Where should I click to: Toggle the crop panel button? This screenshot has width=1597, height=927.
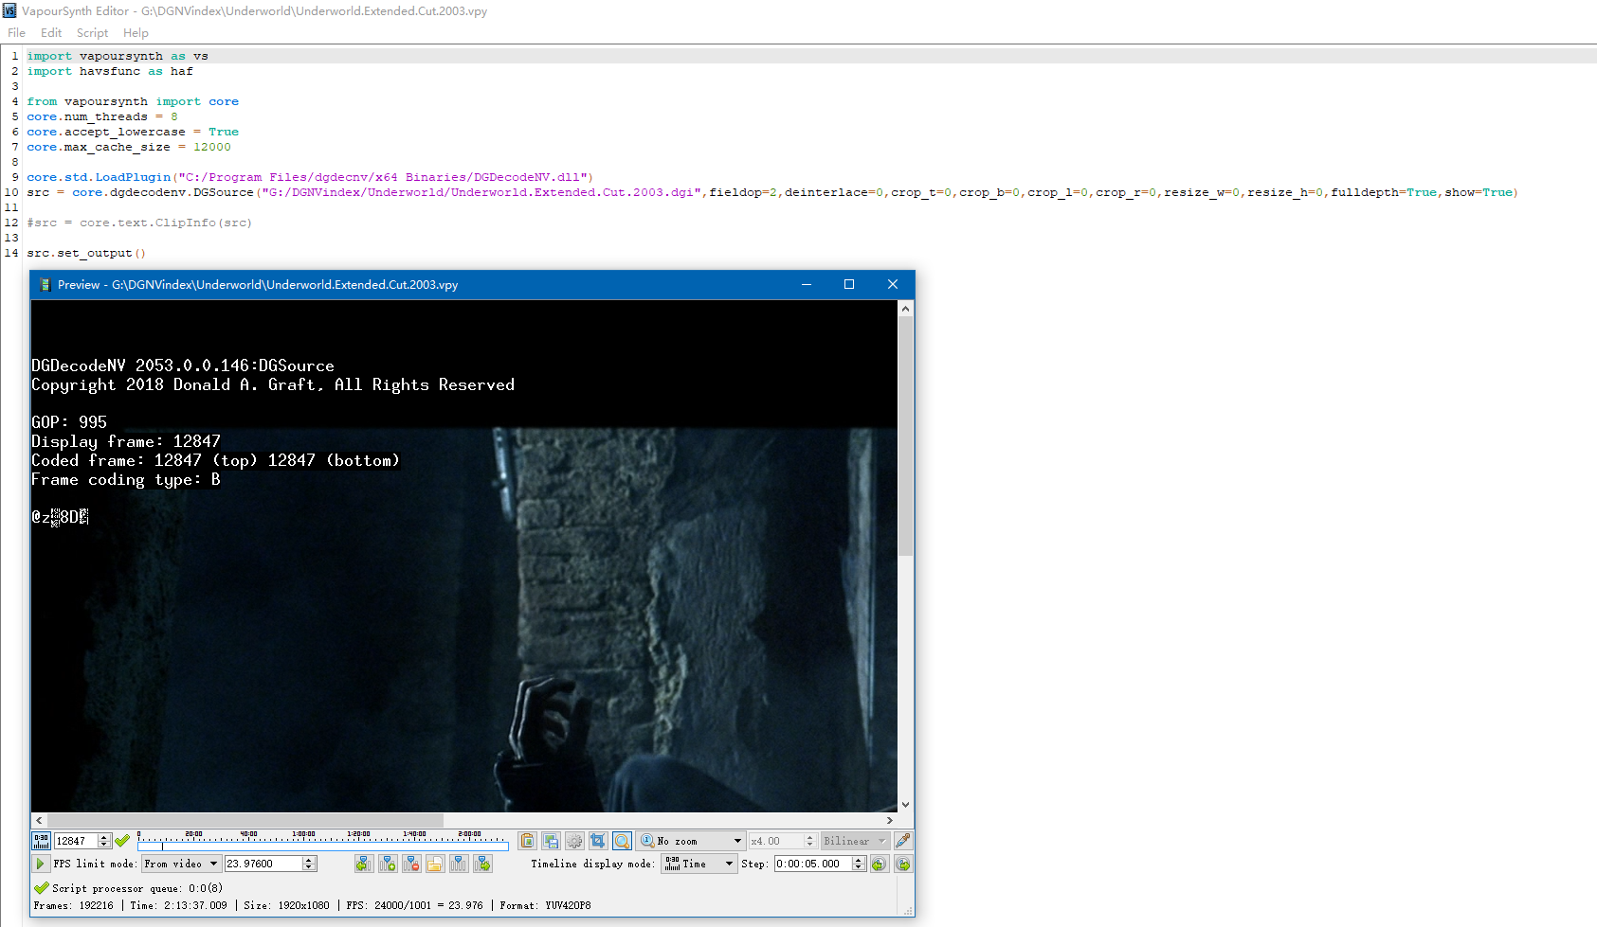(598, 841)
